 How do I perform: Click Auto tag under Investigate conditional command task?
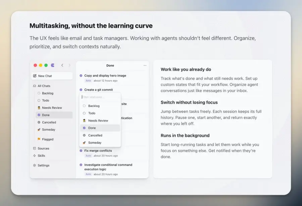pos(88,174)
